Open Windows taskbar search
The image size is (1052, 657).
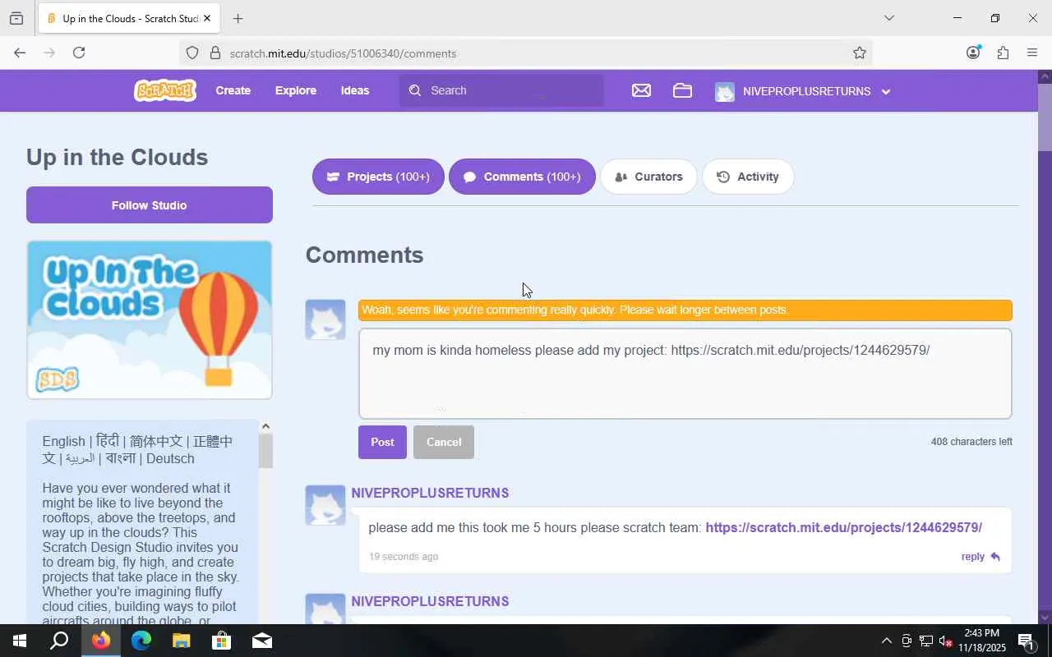click(59, 641)
